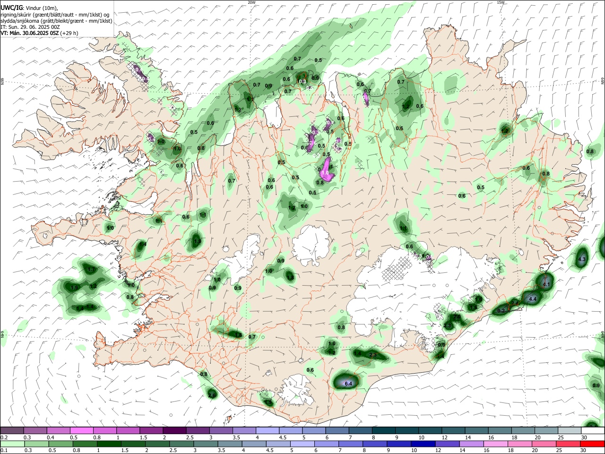Click the pale green 0.1 swatch on the lower scale
Viewport: 605px width, 454px height.
click(x=12, y=444)
